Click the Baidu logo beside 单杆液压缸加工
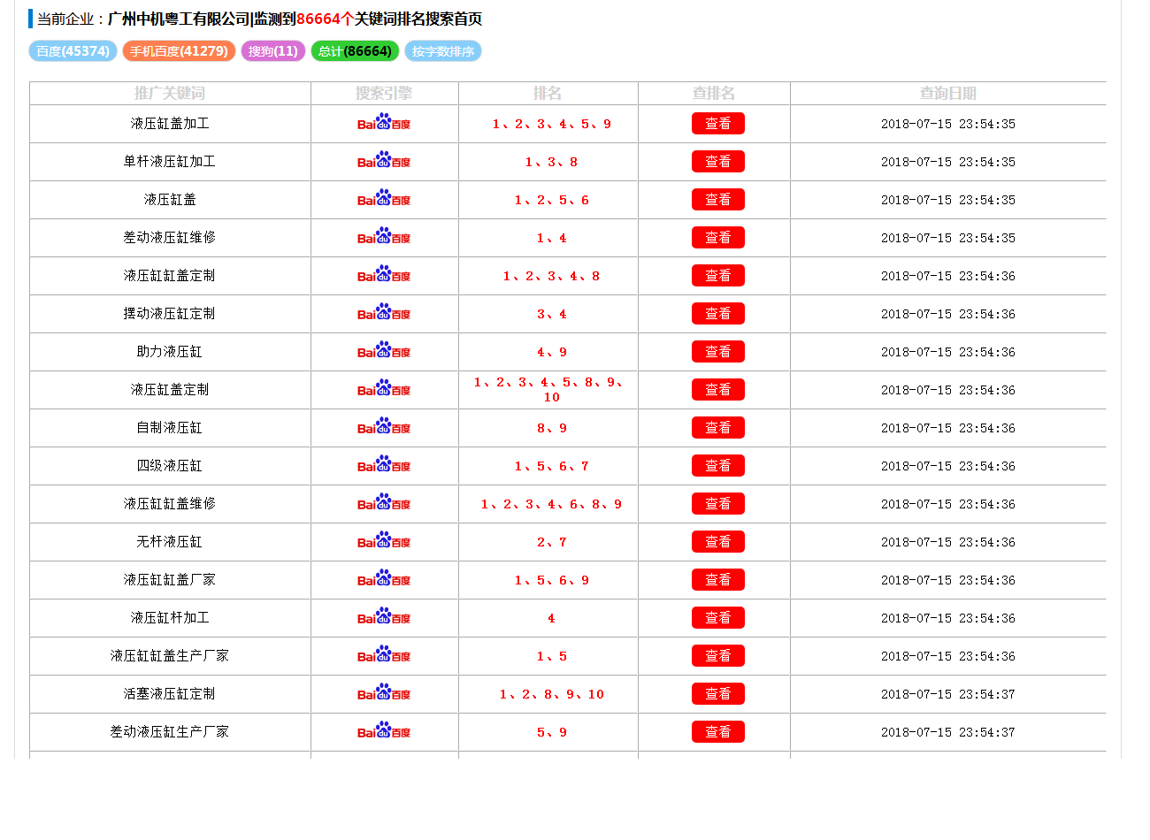1150x840 pixels. point(384,161)
